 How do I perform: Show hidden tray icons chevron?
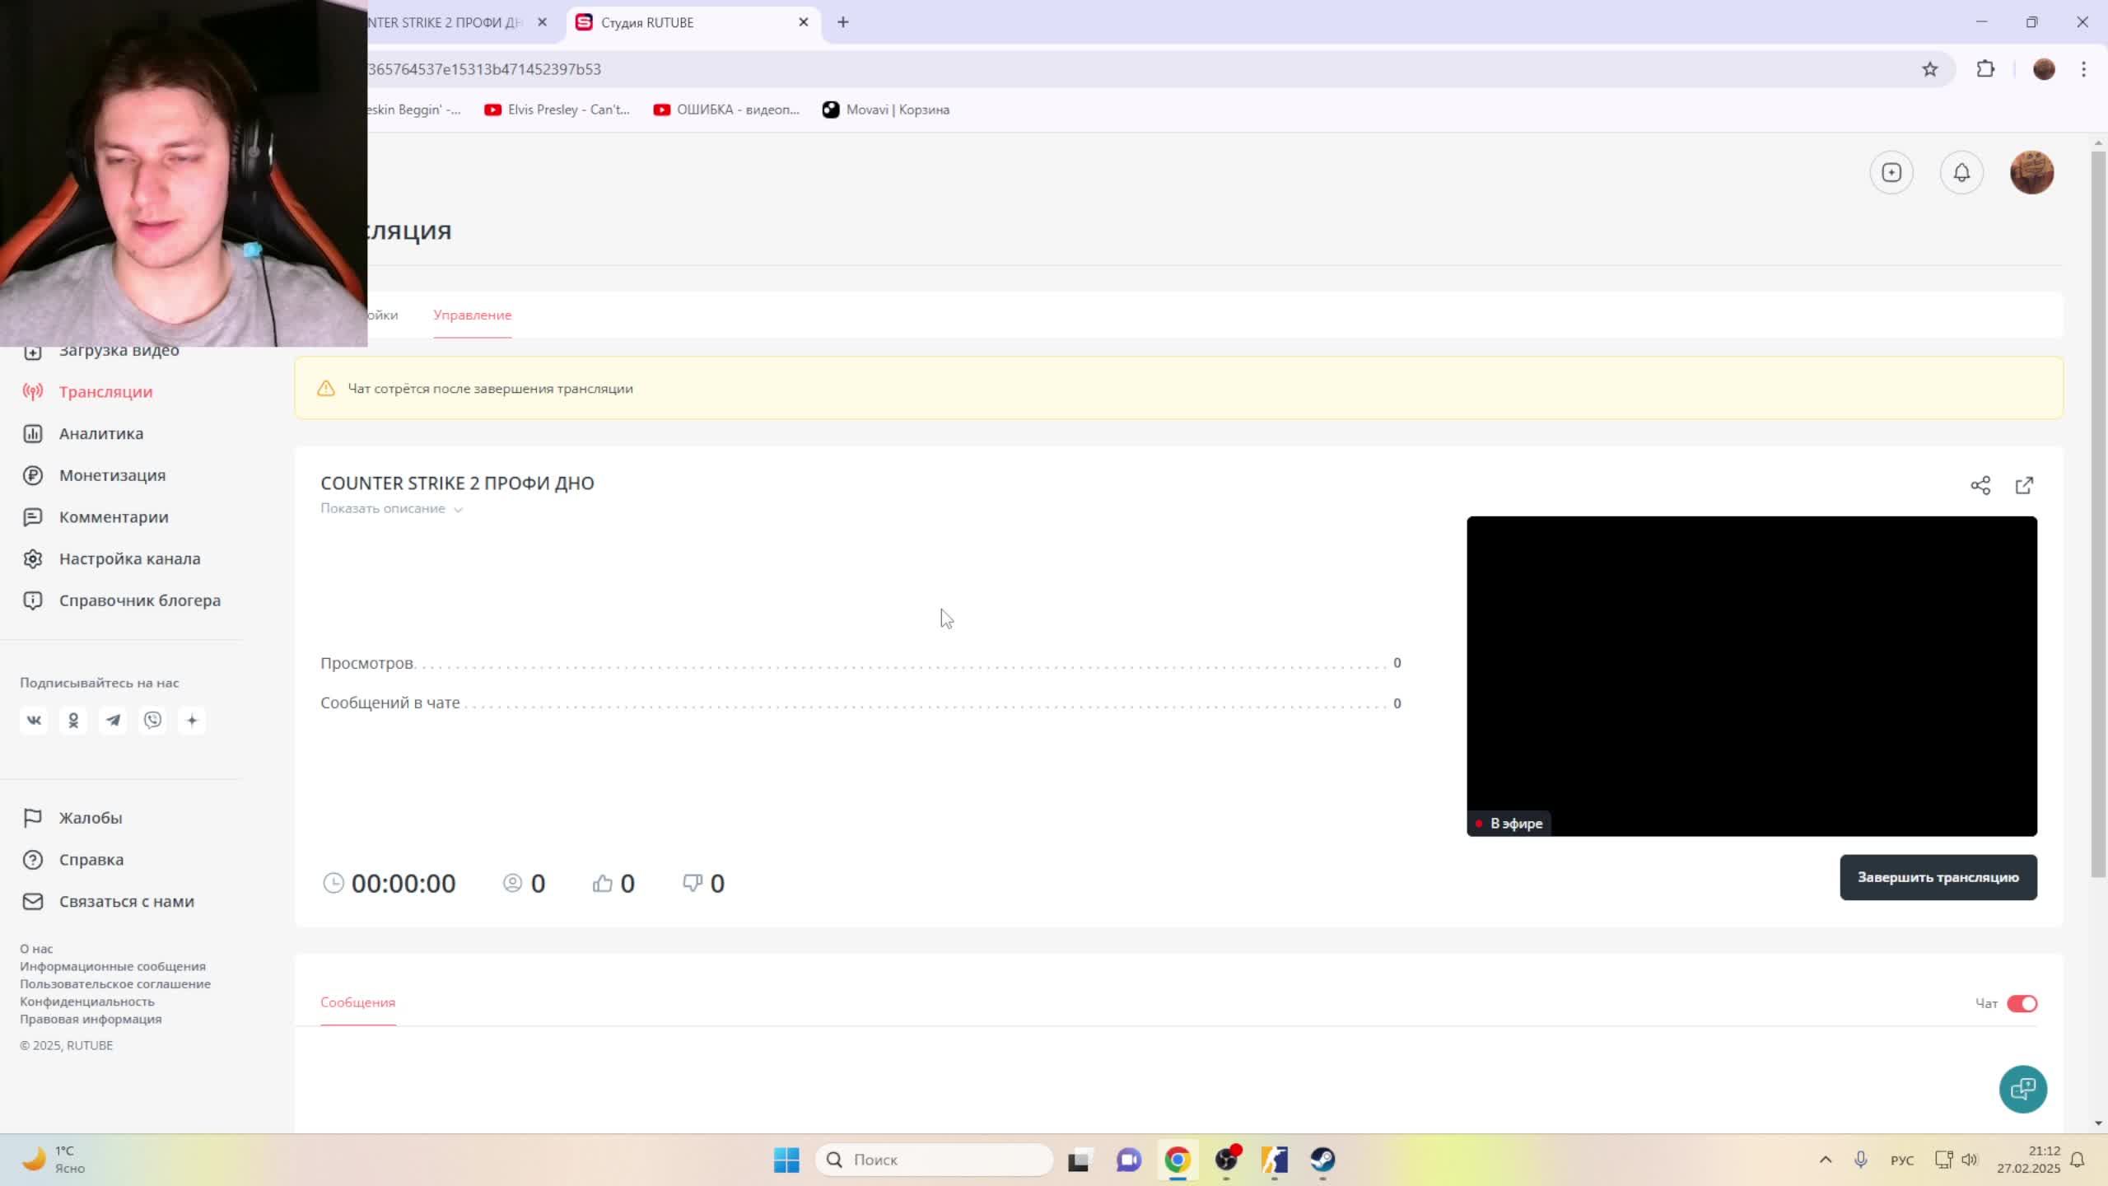pyautogui.click(x=1826, y=1160)
